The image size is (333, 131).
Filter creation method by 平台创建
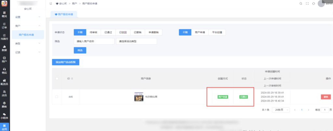coord(217,32)
